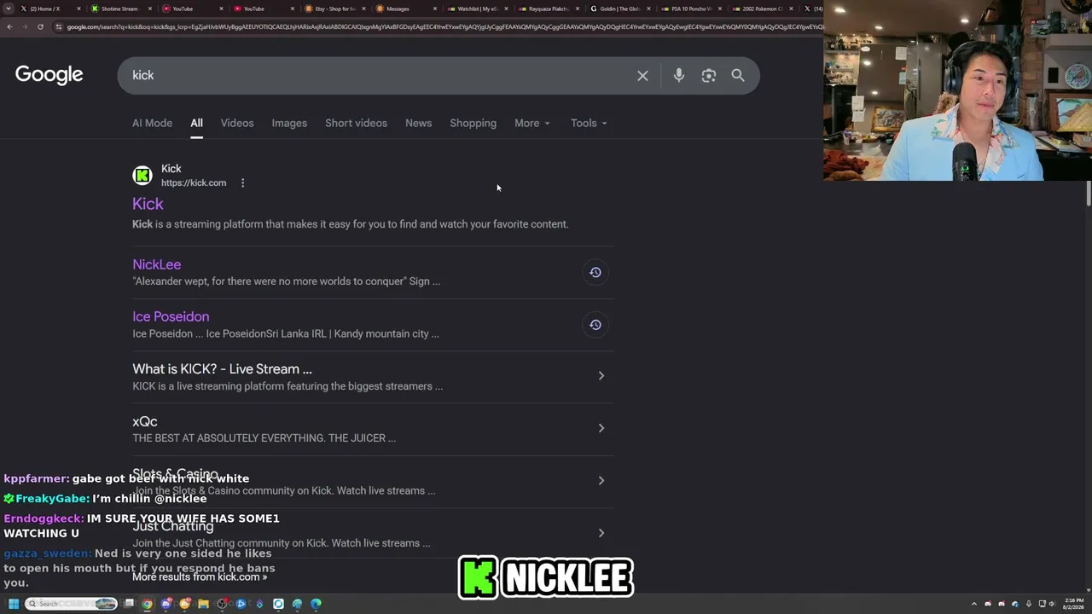Expand the xQc result arrow

point(601,428)
